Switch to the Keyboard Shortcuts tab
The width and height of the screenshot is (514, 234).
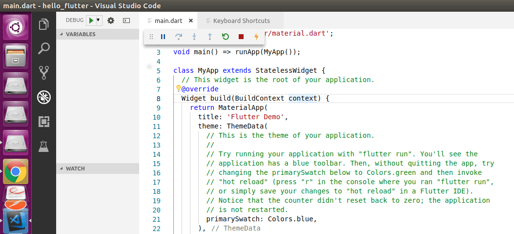(241, 21)
